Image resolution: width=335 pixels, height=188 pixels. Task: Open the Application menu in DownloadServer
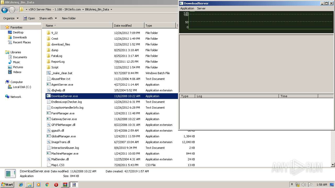187,8
